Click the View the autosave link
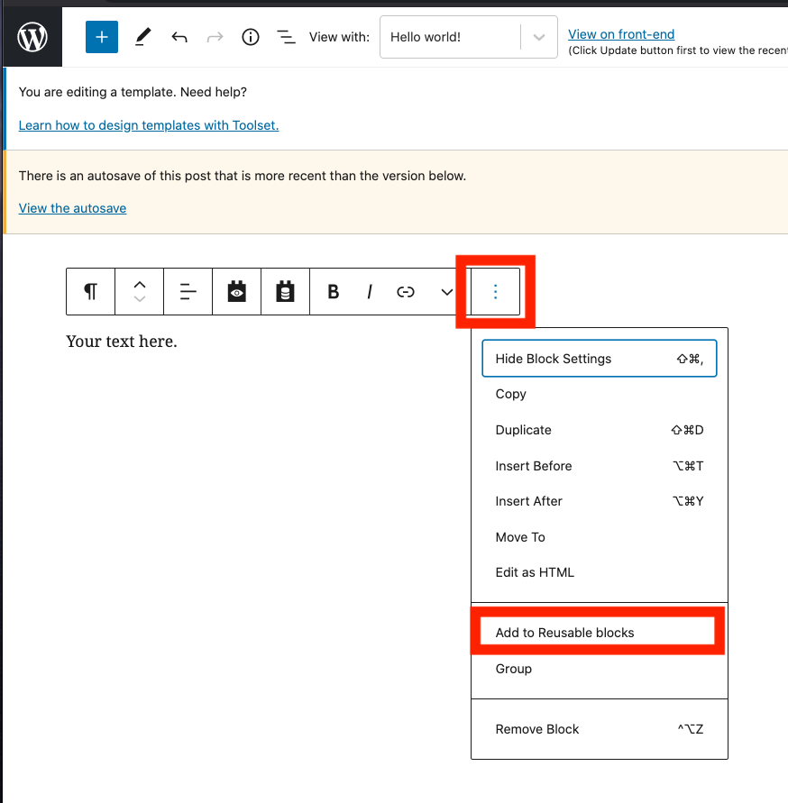Image resolution: width=788 pixels, height=803 pixels. 72,208
